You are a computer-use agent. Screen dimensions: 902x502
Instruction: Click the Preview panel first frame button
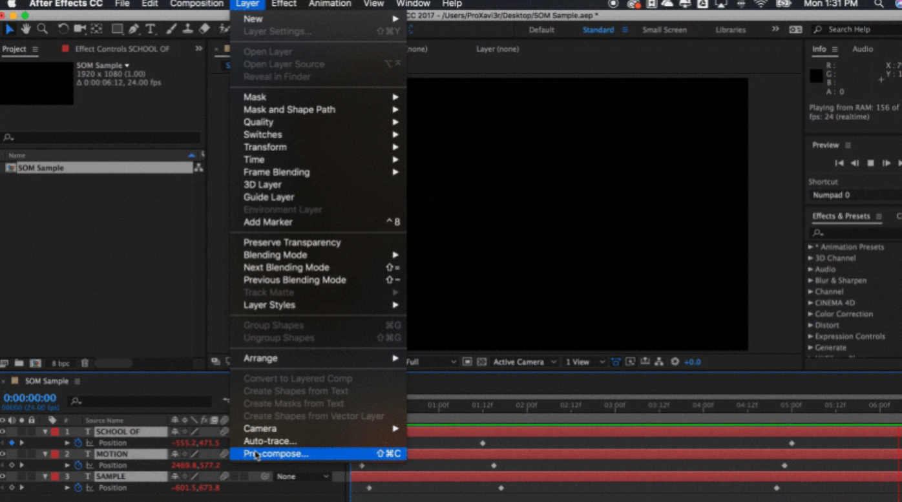tap(839, 163)
